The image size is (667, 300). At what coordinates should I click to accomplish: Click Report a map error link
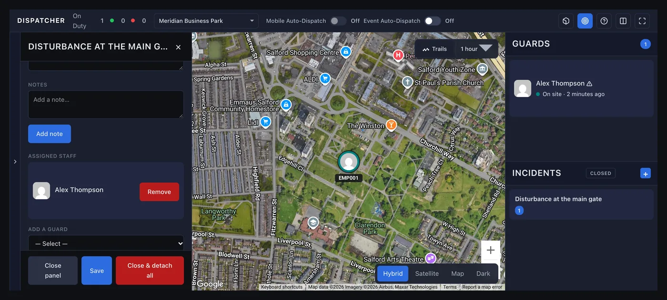pos(482,287)
